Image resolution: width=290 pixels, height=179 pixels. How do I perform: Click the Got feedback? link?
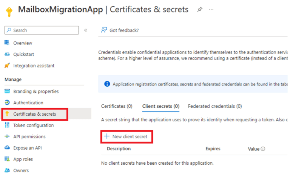coord(124,30)
